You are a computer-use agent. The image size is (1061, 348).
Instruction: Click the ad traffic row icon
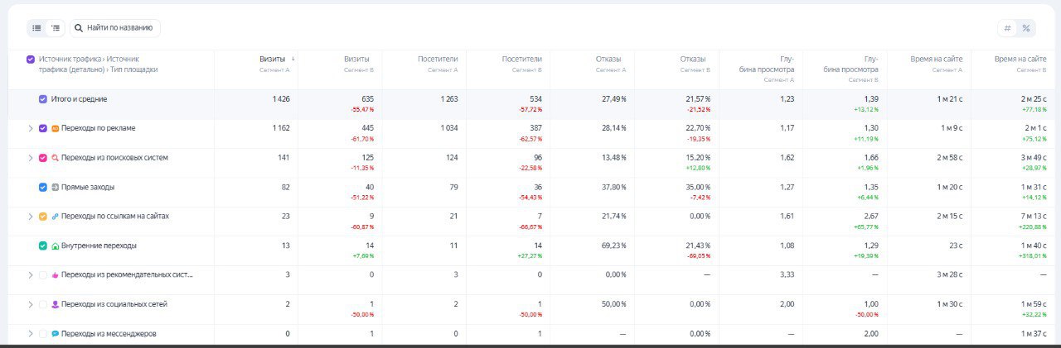click(x=56, y=129)
